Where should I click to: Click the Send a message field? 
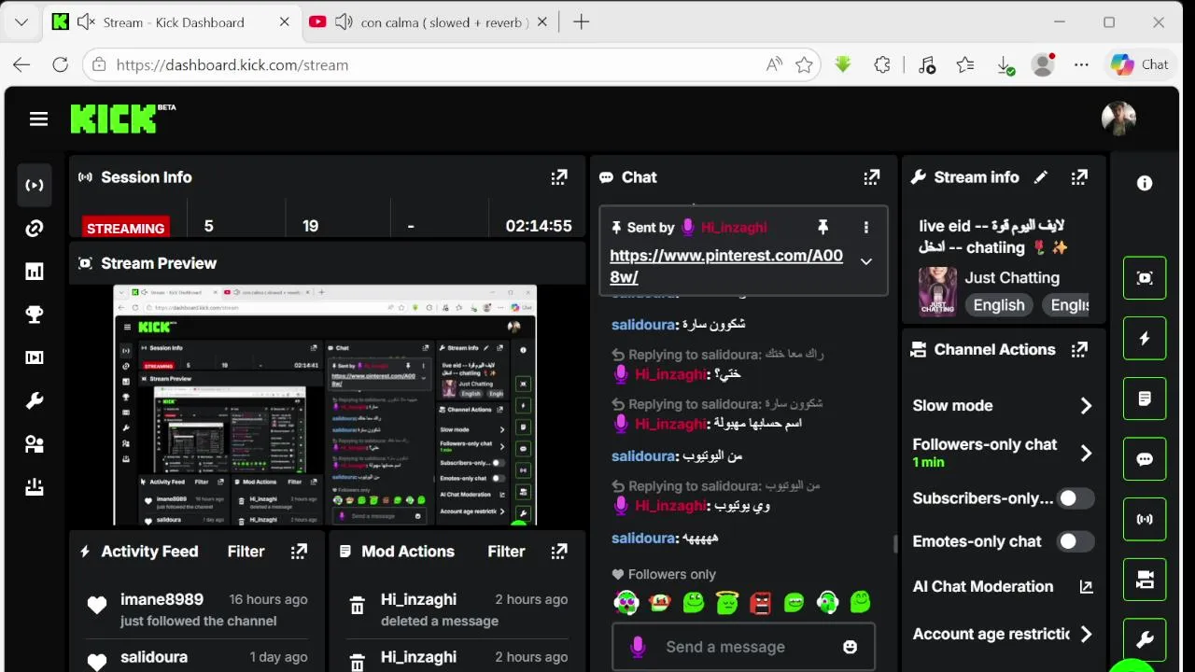pos(725,647)
